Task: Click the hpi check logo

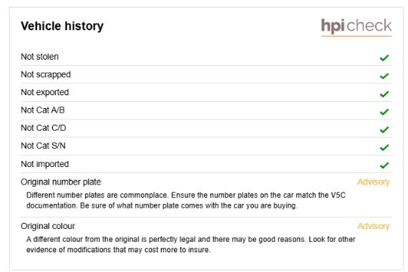Action: click(x=356, y=26)
